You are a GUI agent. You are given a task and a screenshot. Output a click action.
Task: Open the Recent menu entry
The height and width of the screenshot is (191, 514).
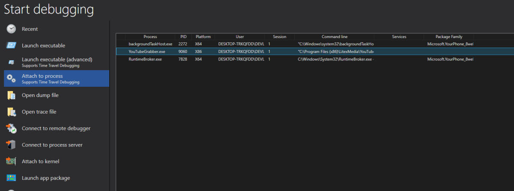[x=30, y=29]
